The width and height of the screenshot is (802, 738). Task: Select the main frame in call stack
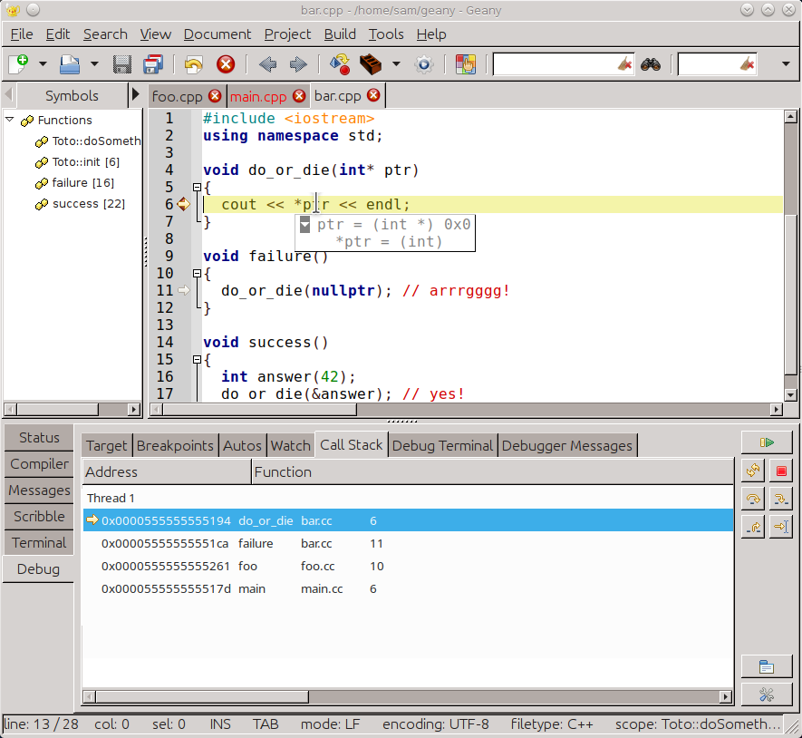point(408,589)
